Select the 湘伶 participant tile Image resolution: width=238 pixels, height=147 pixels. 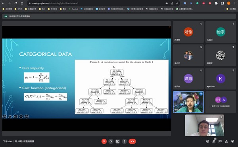coord(188,32)
